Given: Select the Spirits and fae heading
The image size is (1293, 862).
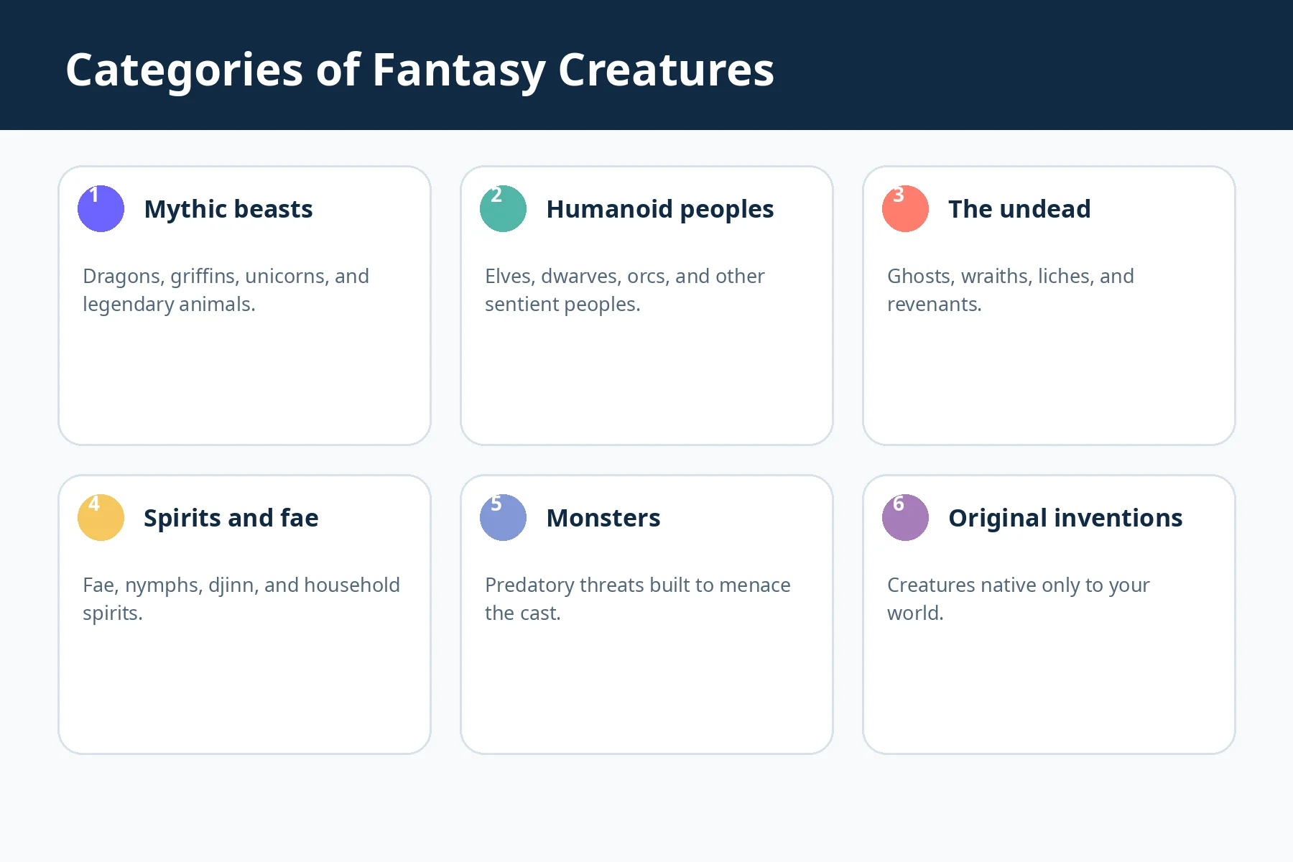Looking at the screenshot, I should tap(231, 518).
